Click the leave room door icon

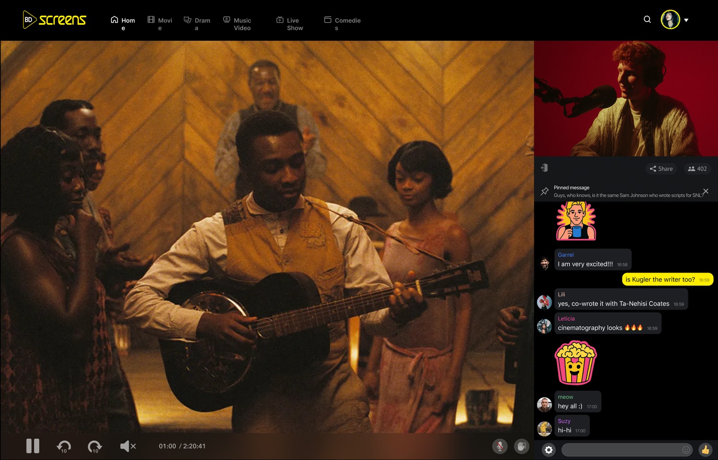pyautogui.click(x=544, y=168)
